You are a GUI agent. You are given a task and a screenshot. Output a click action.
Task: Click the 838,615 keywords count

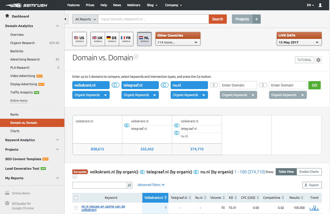coord(97,149)
